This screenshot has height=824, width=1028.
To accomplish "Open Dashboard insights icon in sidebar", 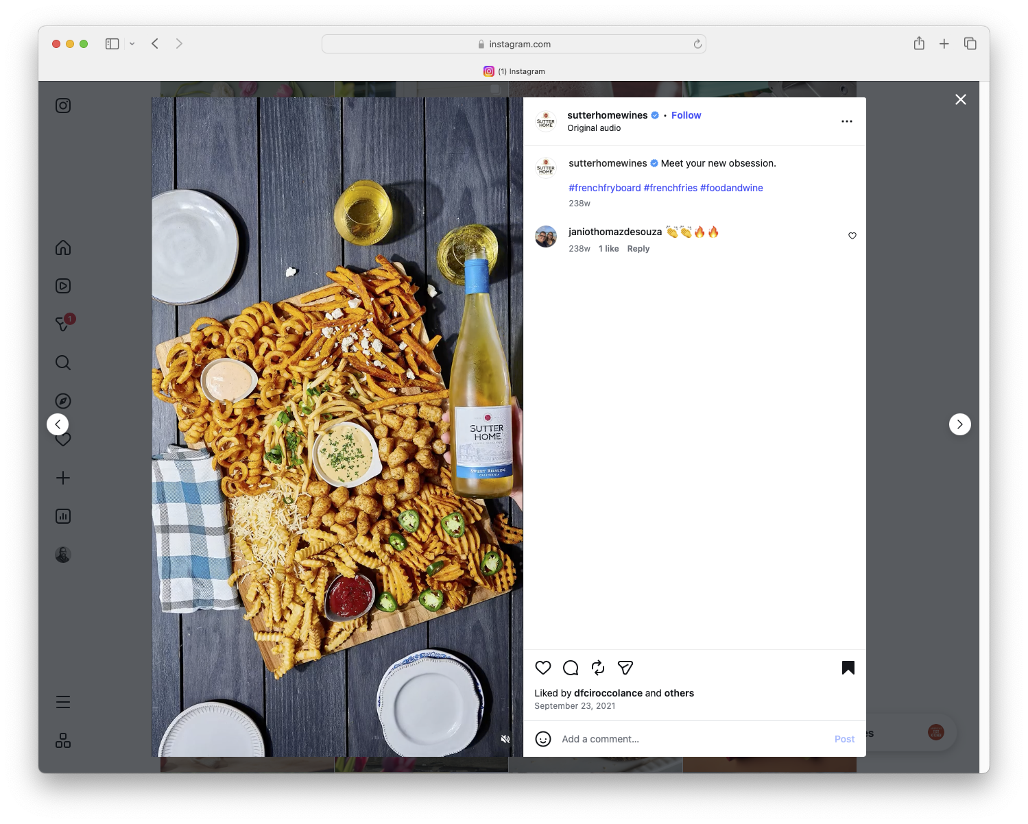I will (63, 516).
